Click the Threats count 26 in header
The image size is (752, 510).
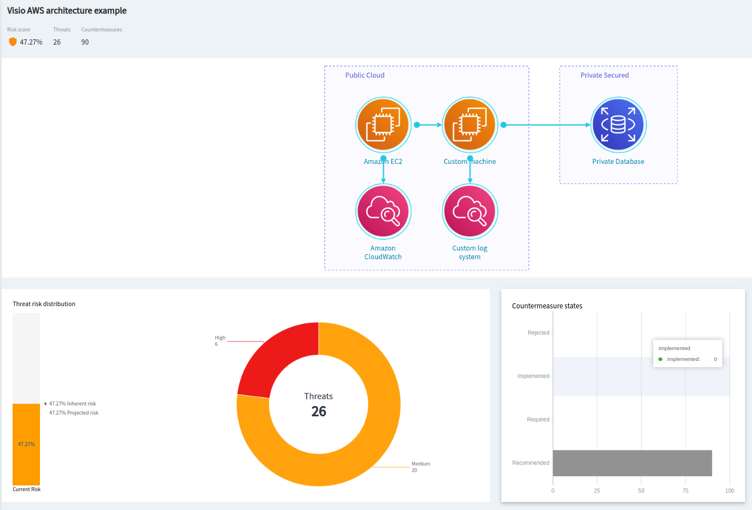point(57,42)
